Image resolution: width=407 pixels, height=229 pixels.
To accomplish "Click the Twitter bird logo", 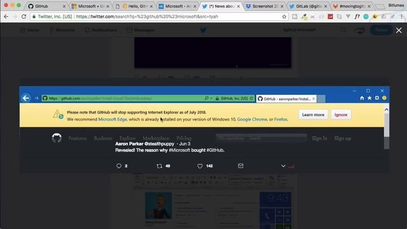I will (203, 30).
